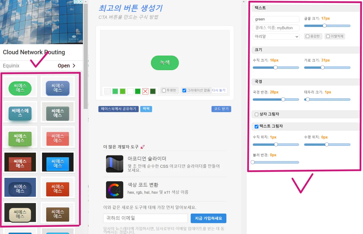The image size is (363, 234).
Task: Pick the light gray color swatch
Action: pos(107,91)
